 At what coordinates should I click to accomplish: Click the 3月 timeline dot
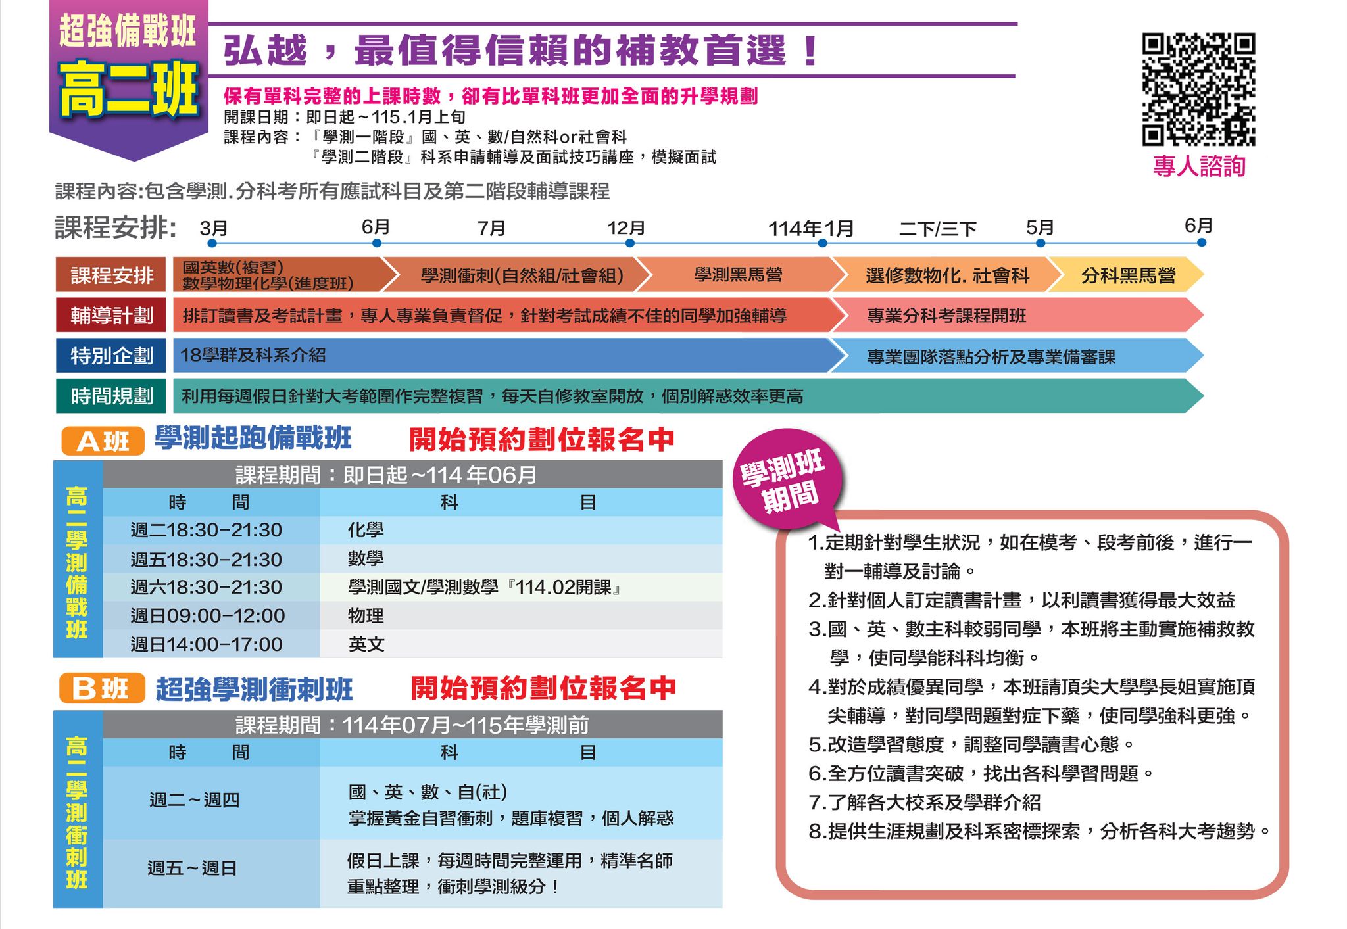click(x=212, y=243)
